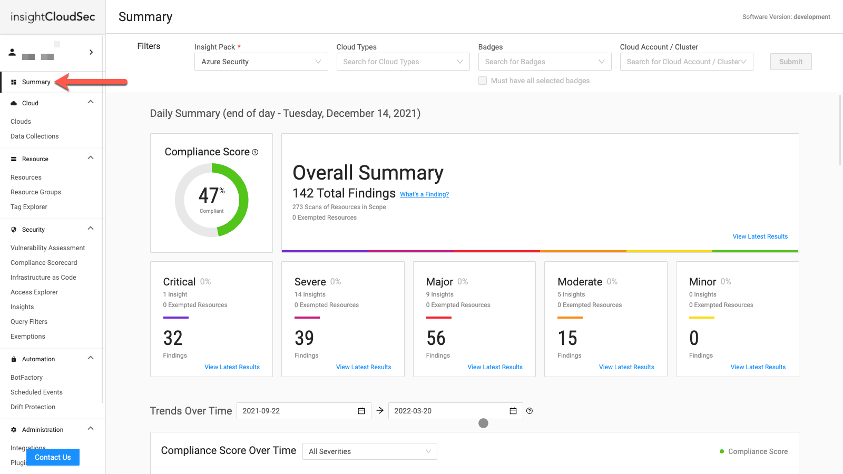Click the Resource list icon in the sidebar
This screenshot has height=474, width=843.
coord(13,159)
